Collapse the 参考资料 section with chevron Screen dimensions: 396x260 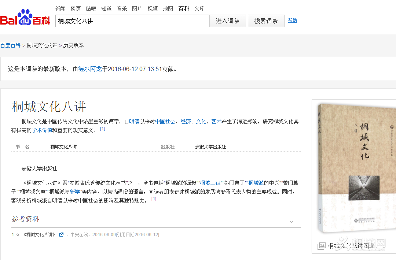(291, 222)
